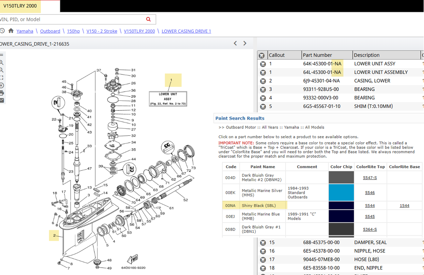Print the parts diagram
424x275 pixels.
click(1, 93)
